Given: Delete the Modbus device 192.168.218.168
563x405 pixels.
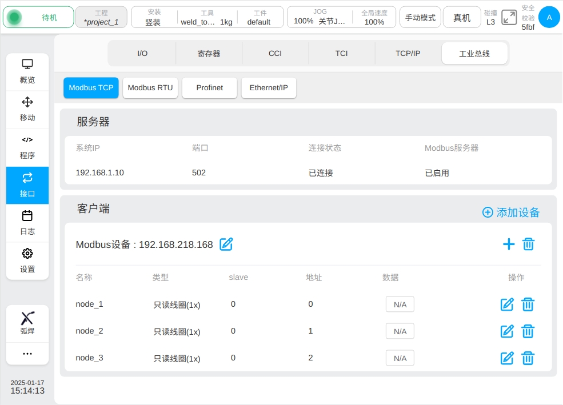Looking at the screenshot, I should pos(529,244).
